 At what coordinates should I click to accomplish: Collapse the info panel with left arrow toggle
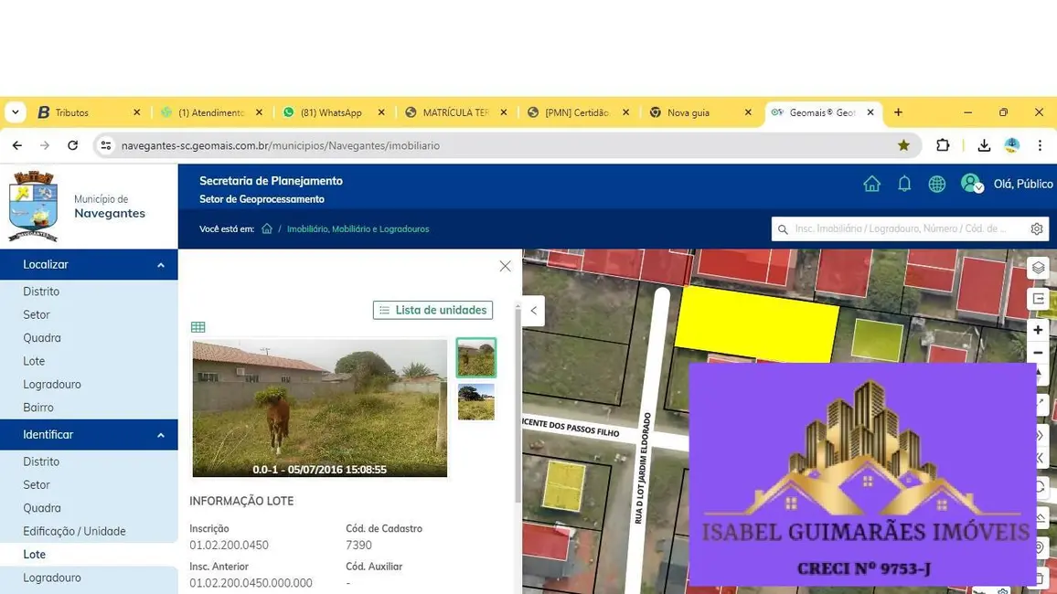tap(533, 310)
